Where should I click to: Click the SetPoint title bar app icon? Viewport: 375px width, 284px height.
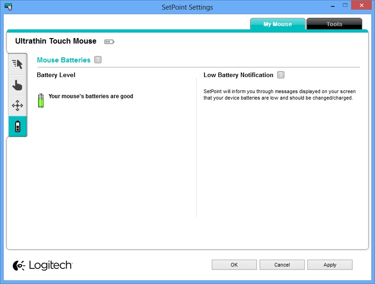(x=8, y=6)
